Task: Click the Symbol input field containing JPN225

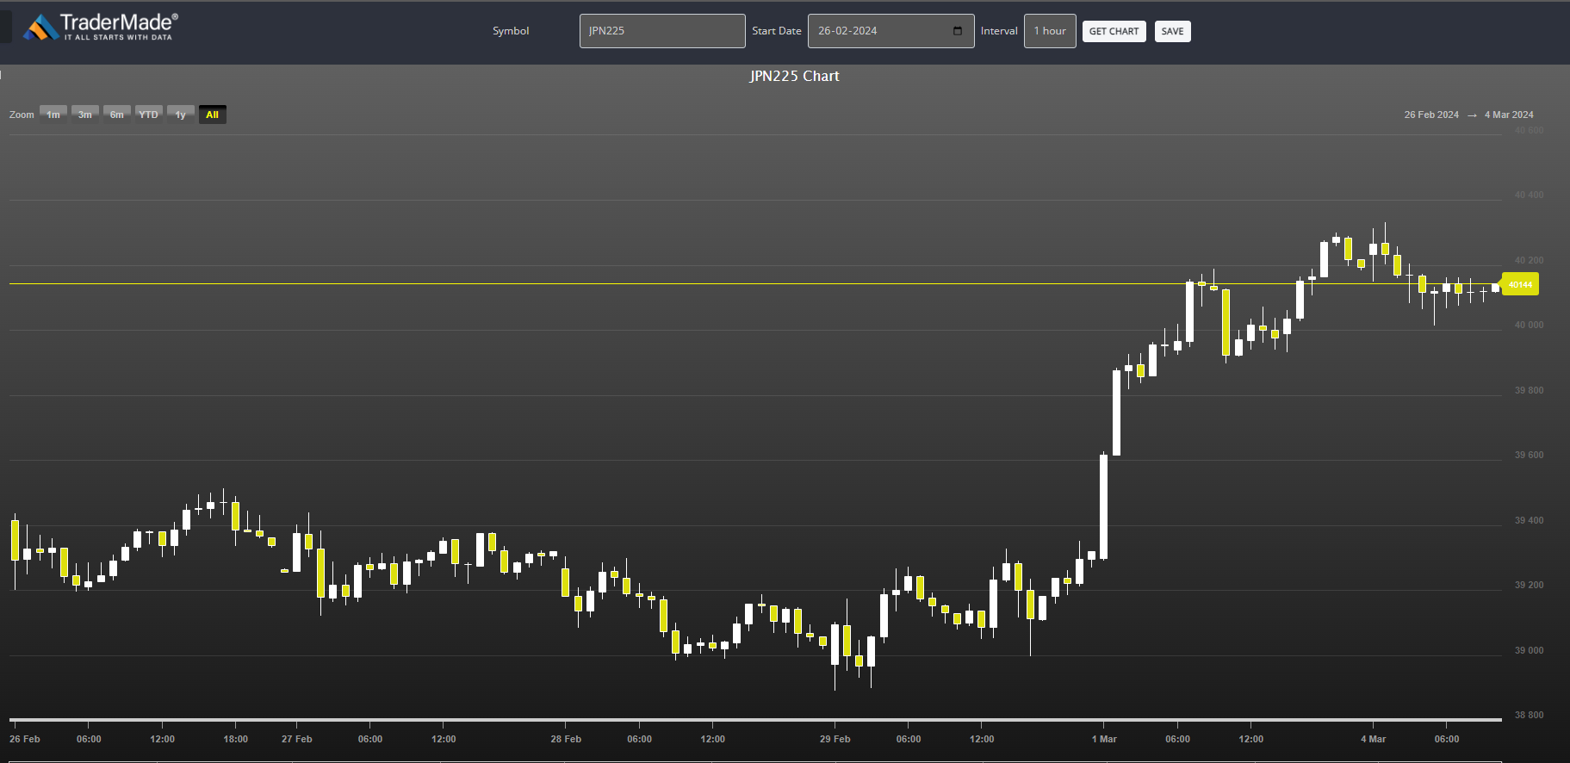Action: point(662,31)
